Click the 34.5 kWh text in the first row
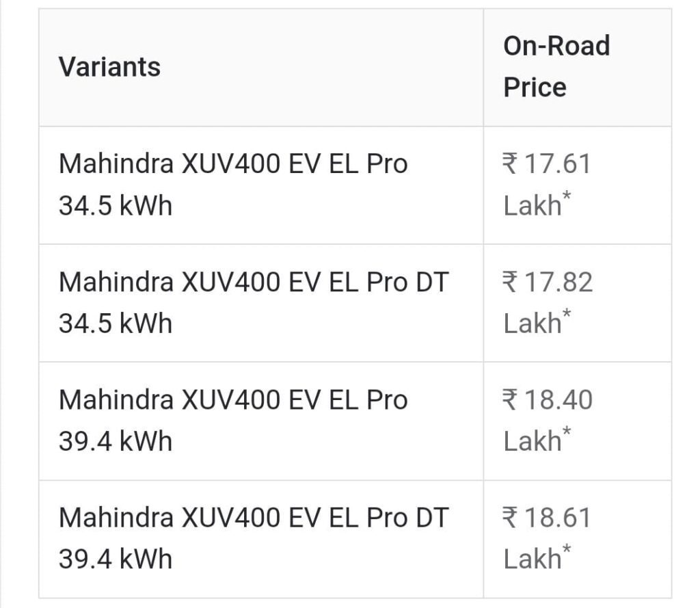700x608 pixels. (x=116, y=206)
